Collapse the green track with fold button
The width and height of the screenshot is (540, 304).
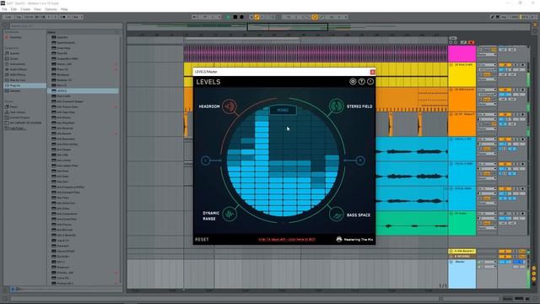point(451,214)
